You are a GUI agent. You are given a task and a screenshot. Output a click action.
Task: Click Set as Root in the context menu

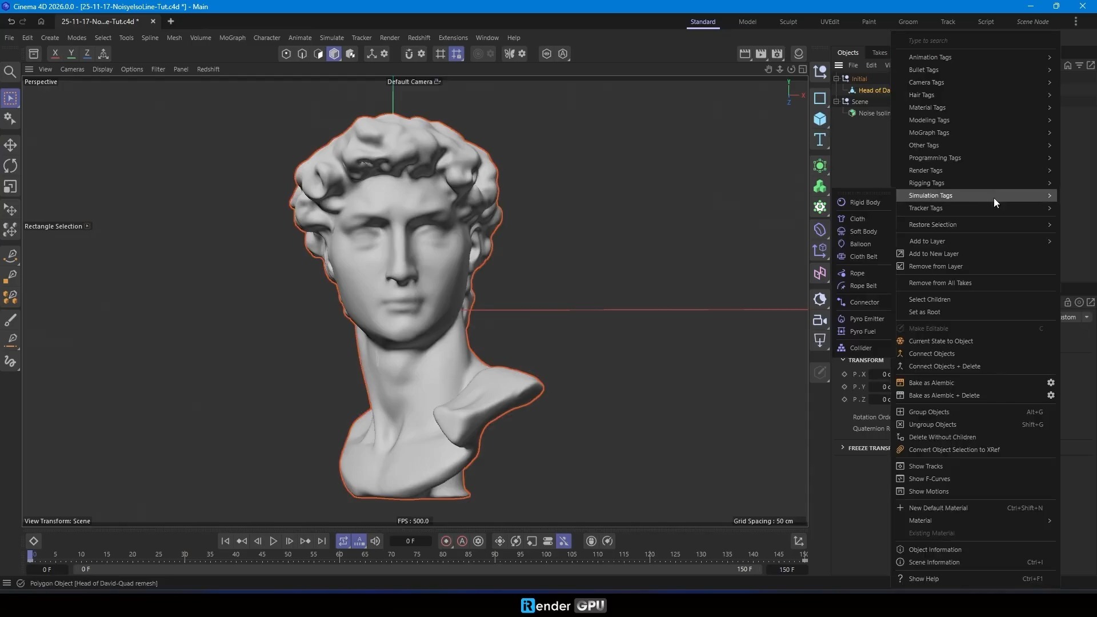(x=924, y=312)
